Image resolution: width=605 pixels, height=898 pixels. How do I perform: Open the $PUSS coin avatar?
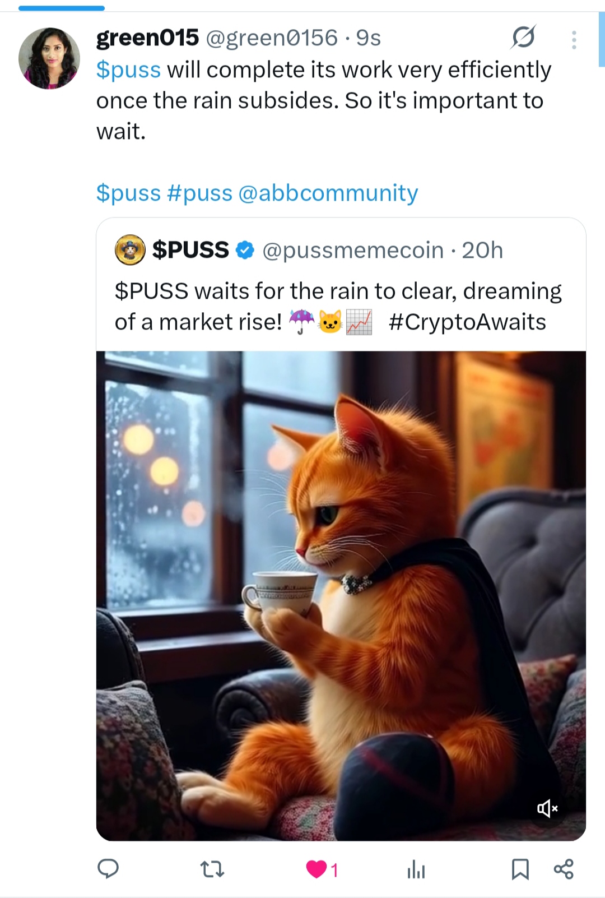[130, 250]
